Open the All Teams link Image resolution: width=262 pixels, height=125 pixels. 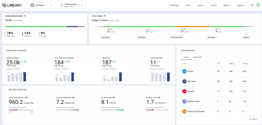click(x=253, y=119)
